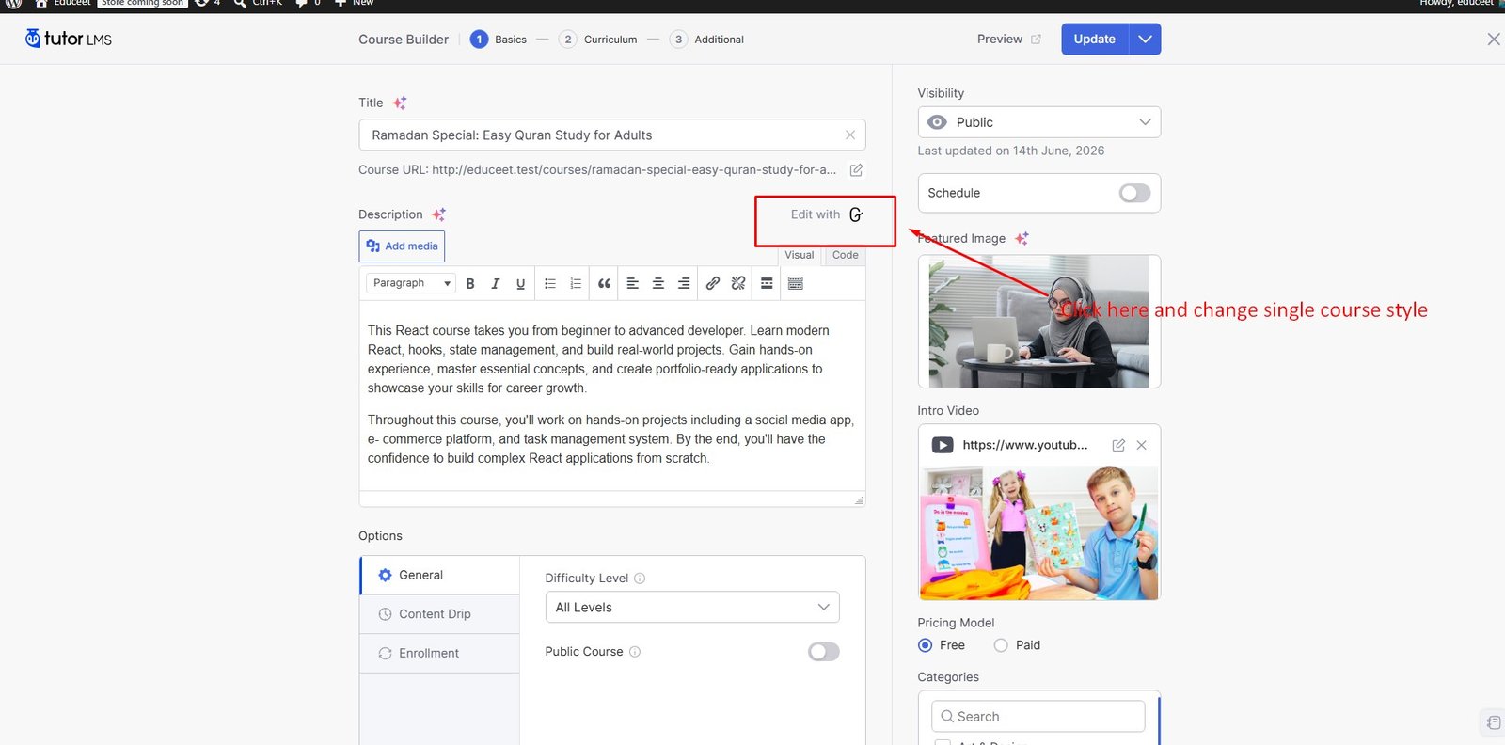Image resolution: width=1505 pixels, height=745 pixels.
Task: Align description text right
Action: point(684,283)
